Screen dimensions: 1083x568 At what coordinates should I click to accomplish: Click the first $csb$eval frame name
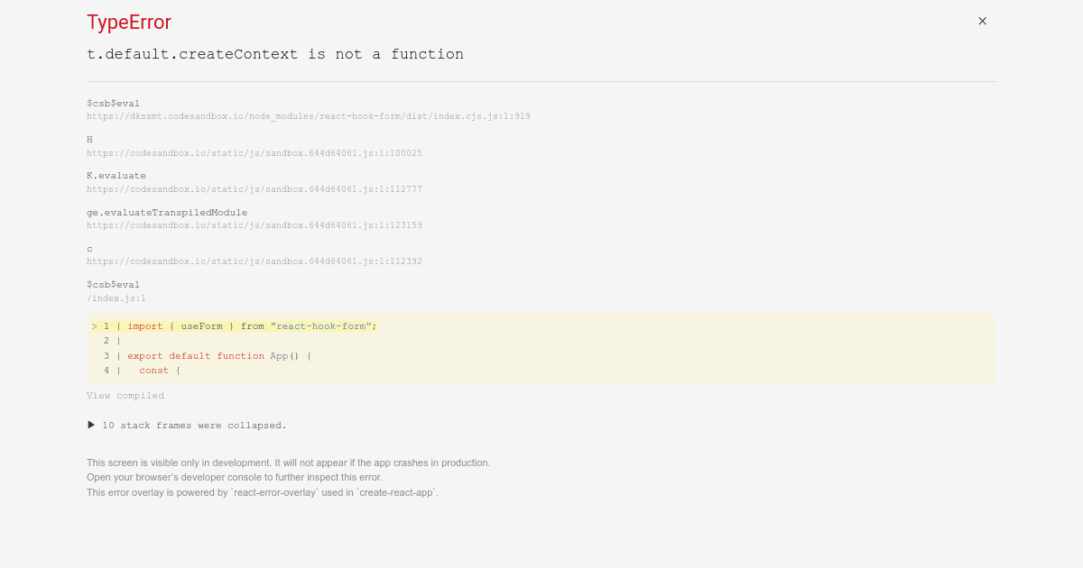click(114, 104)
